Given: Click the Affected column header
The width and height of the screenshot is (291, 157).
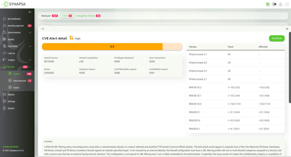Looking at the screenshot, I should 263,47.
